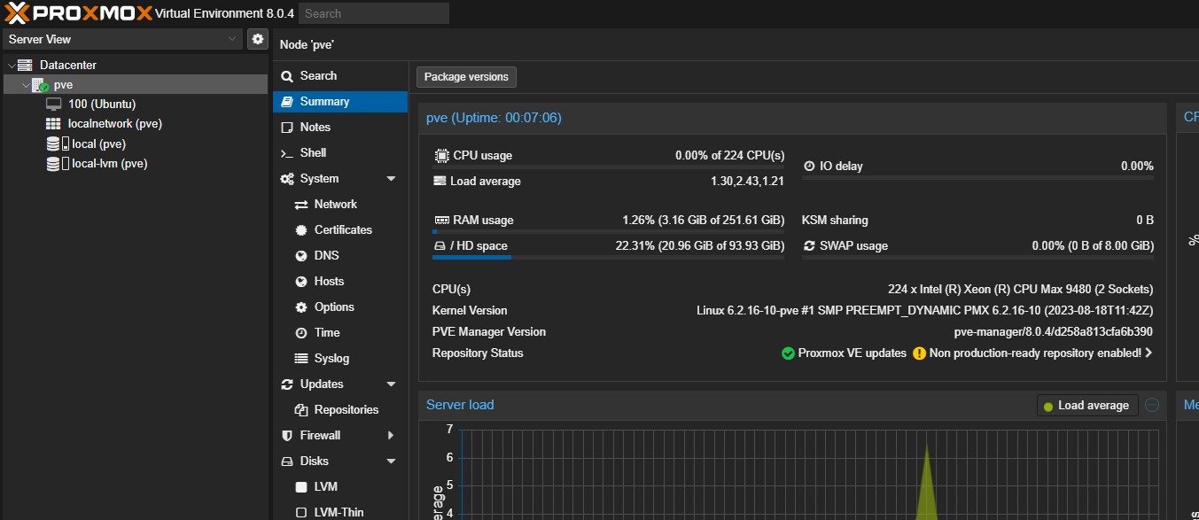The image size is (1199, 520).
Task: Open Shell via its terminal icon
Action: coord(286,153)
